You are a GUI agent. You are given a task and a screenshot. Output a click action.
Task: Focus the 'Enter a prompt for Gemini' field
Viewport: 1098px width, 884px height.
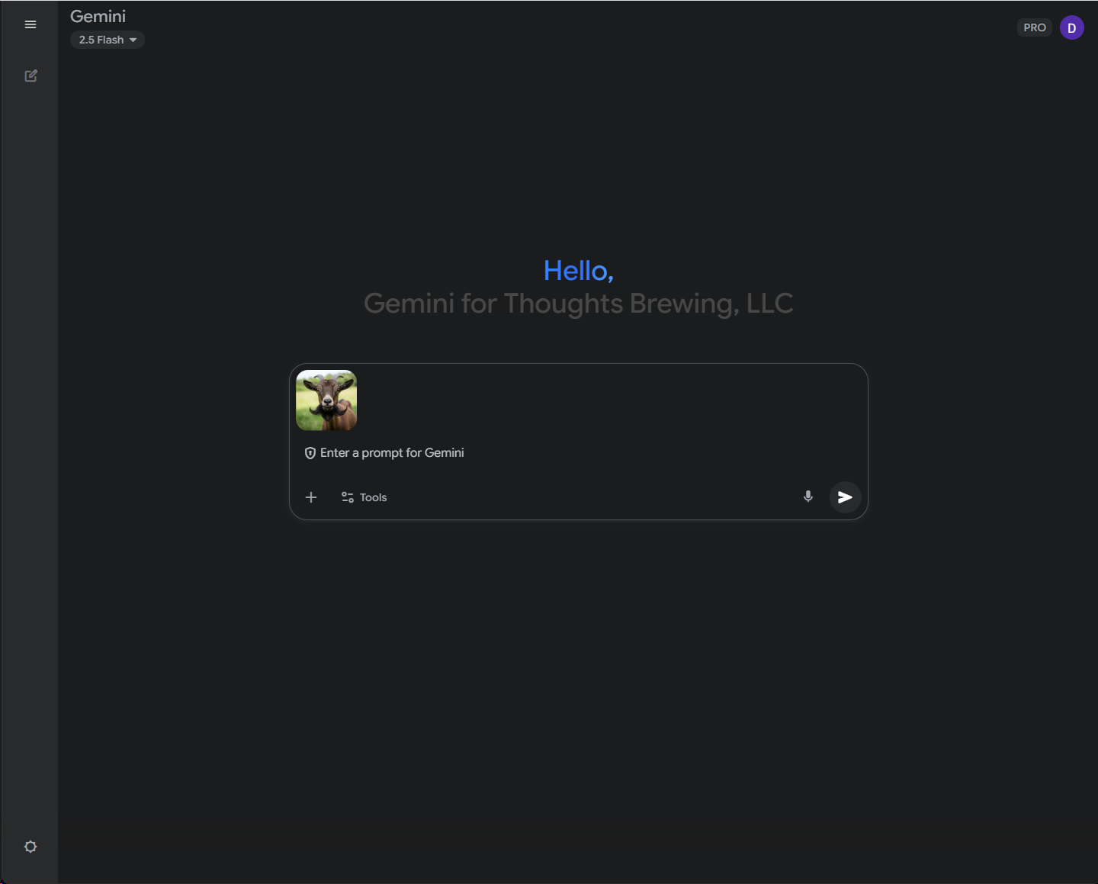point(534,453)
